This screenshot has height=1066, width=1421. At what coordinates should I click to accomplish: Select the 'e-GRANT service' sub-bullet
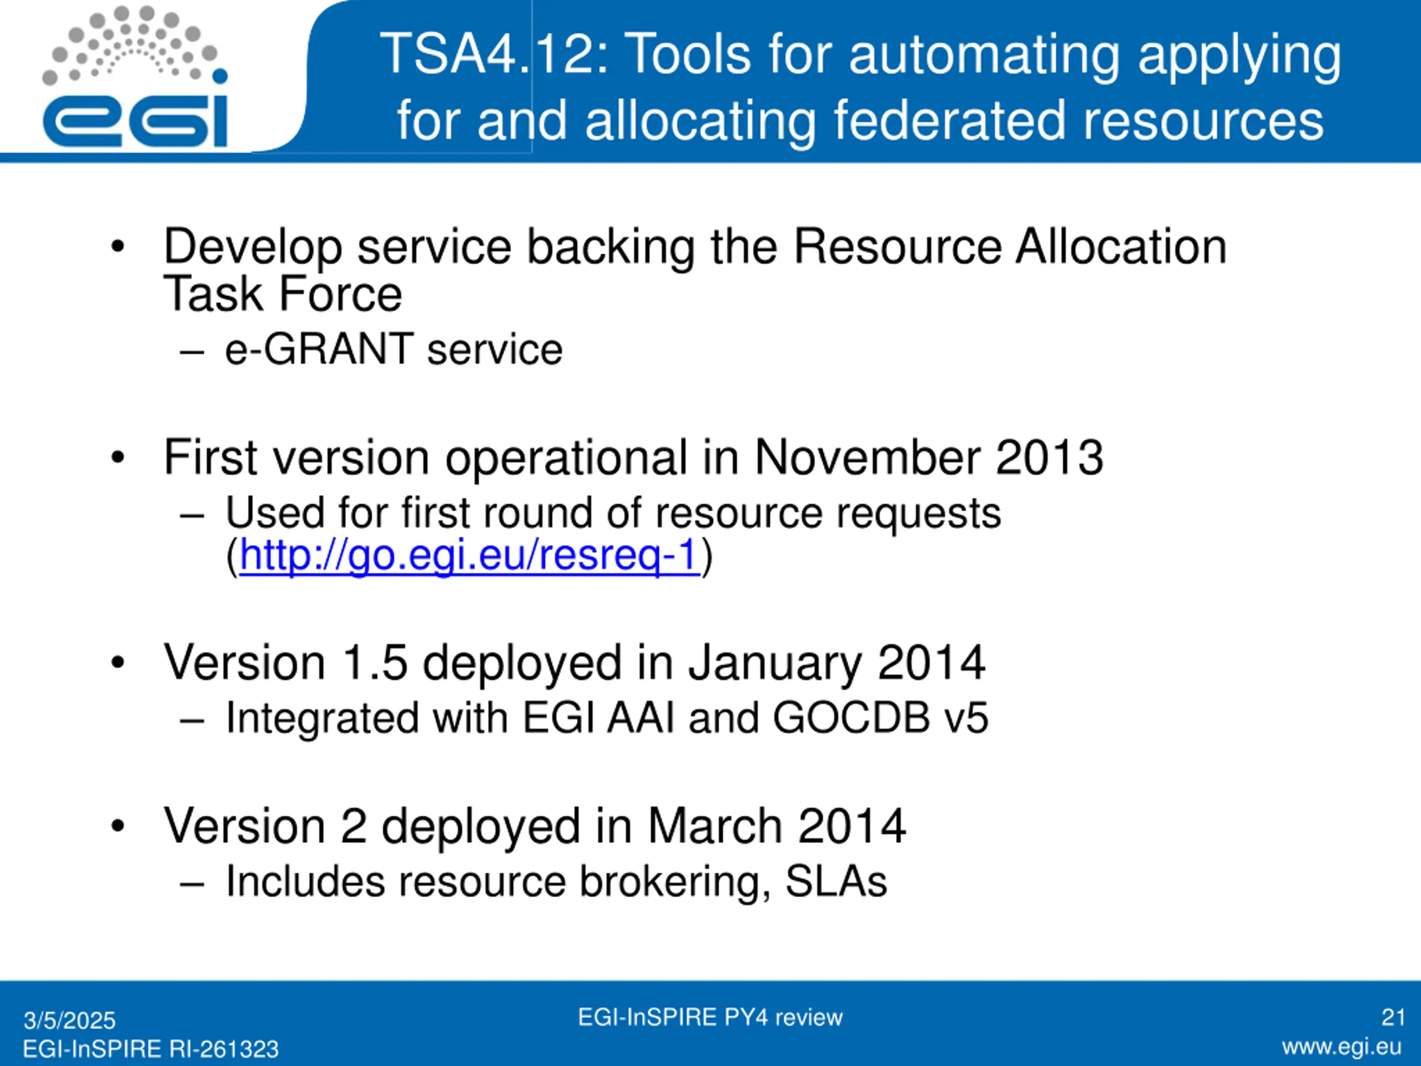tap(394, 350)
